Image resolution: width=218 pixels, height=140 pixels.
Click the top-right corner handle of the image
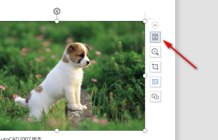[145, 21]
